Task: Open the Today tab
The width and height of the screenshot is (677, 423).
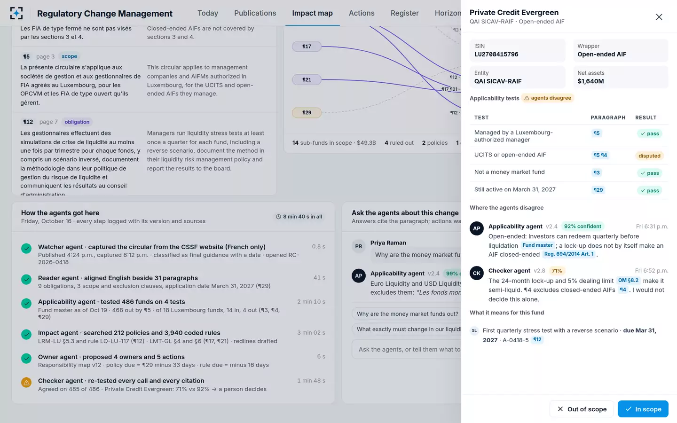Action: [x=208, y=13]
